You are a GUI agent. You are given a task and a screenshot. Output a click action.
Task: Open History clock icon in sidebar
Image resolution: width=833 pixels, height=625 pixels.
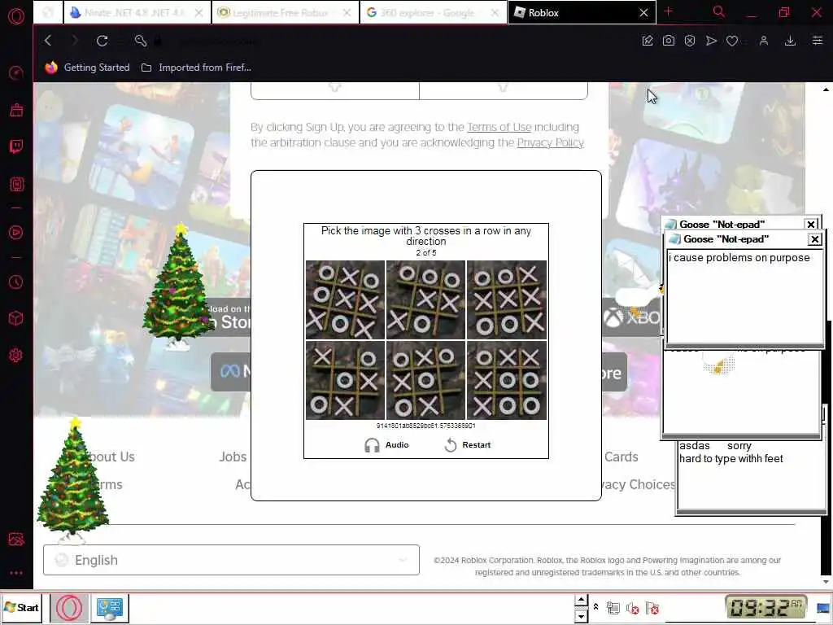click(16, 282)
